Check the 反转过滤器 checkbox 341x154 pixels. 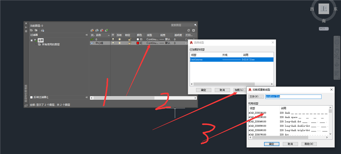click(31, 97)
